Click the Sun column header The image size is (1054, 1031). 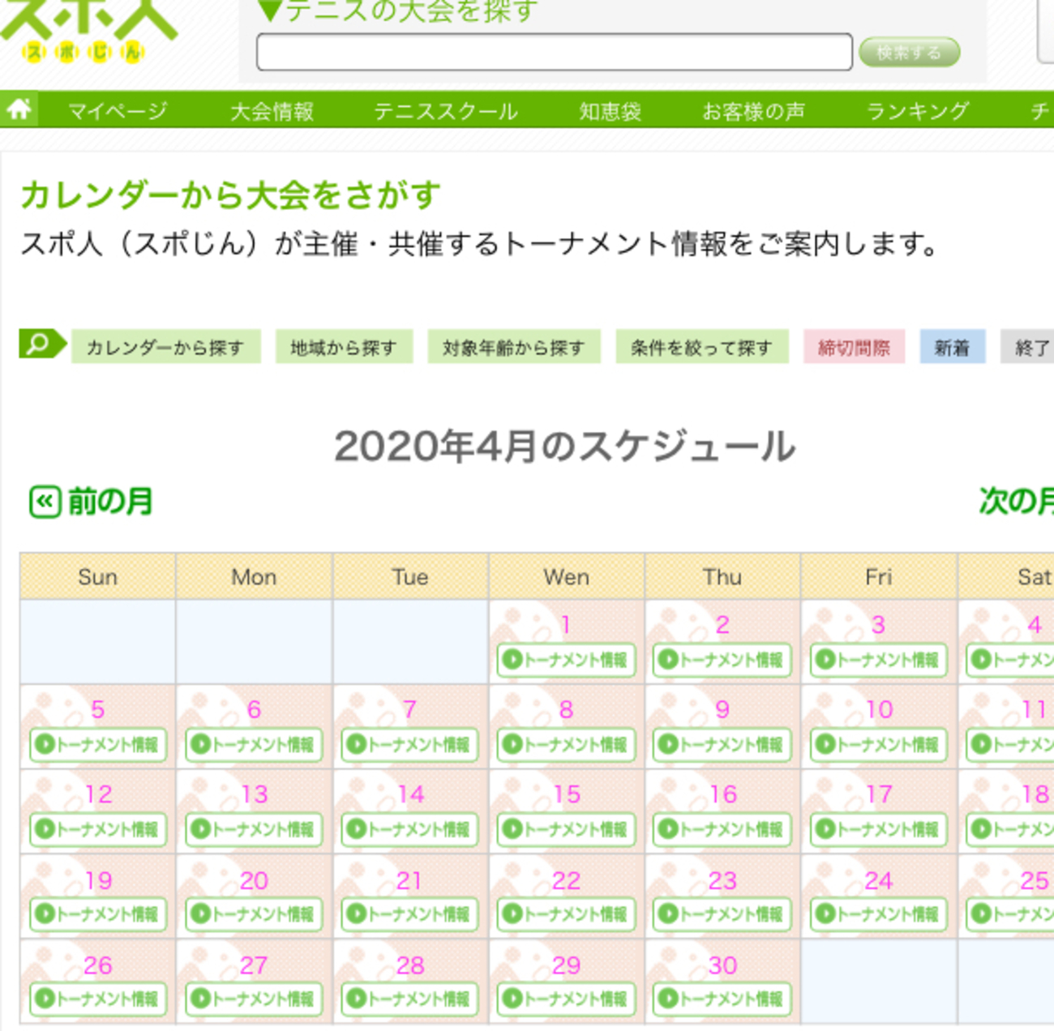pyautogui.click(x=97, y=576)
